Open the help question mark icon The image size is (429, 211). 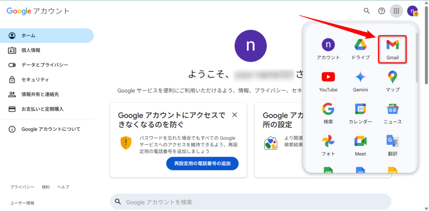tap(381, 11)
